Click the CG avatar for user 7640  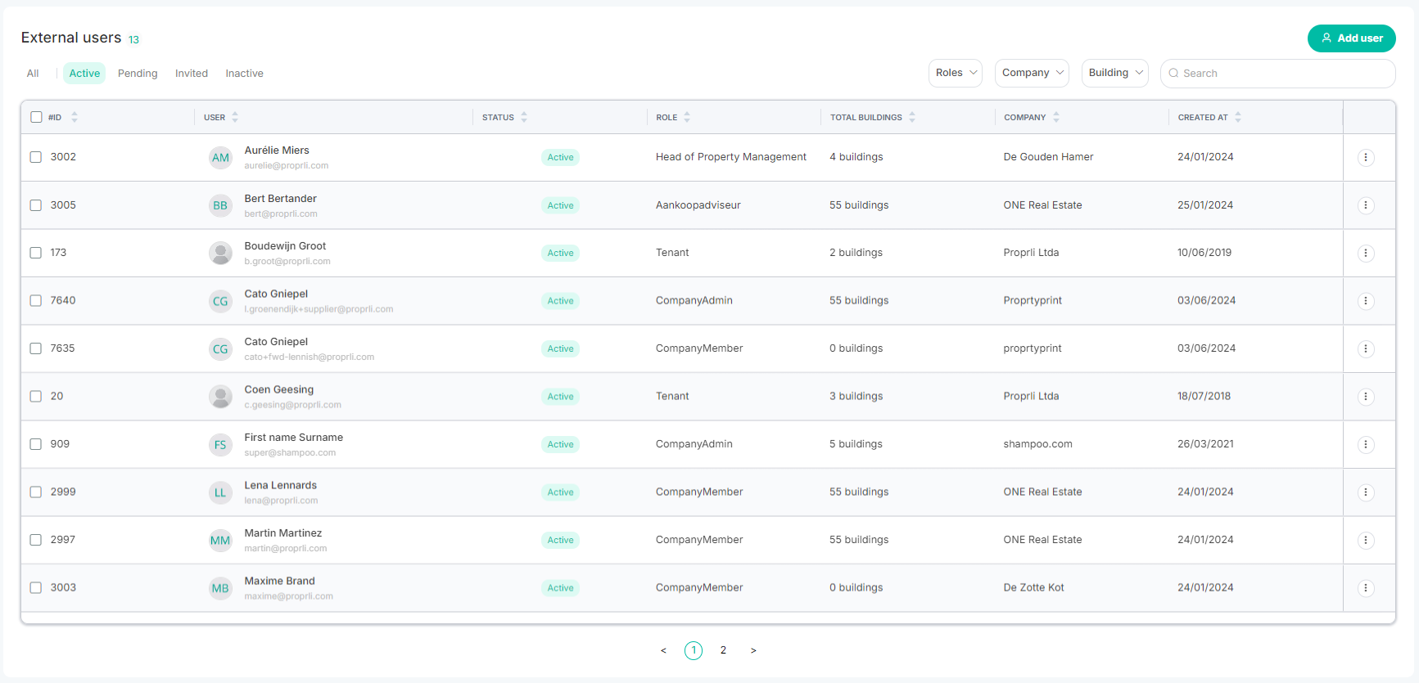coord(220,301)
